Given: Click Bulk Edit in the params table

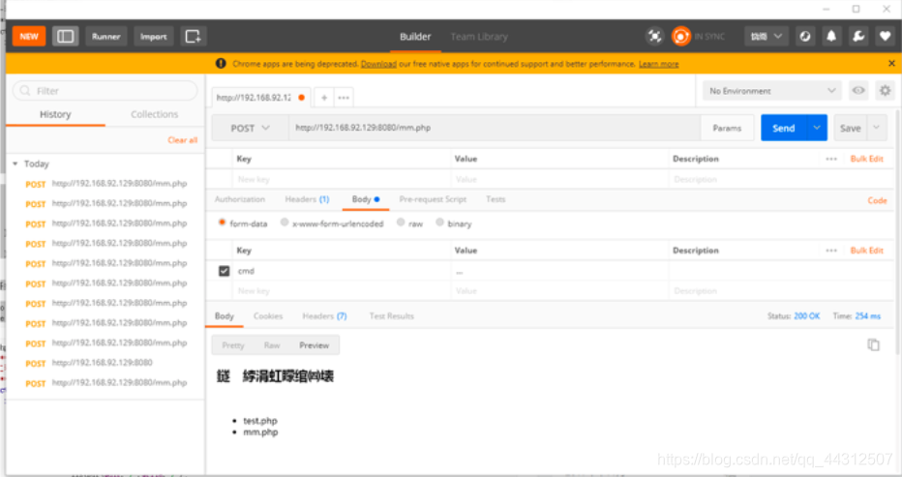Looking at the screenshot, I should tap(867, 159).
